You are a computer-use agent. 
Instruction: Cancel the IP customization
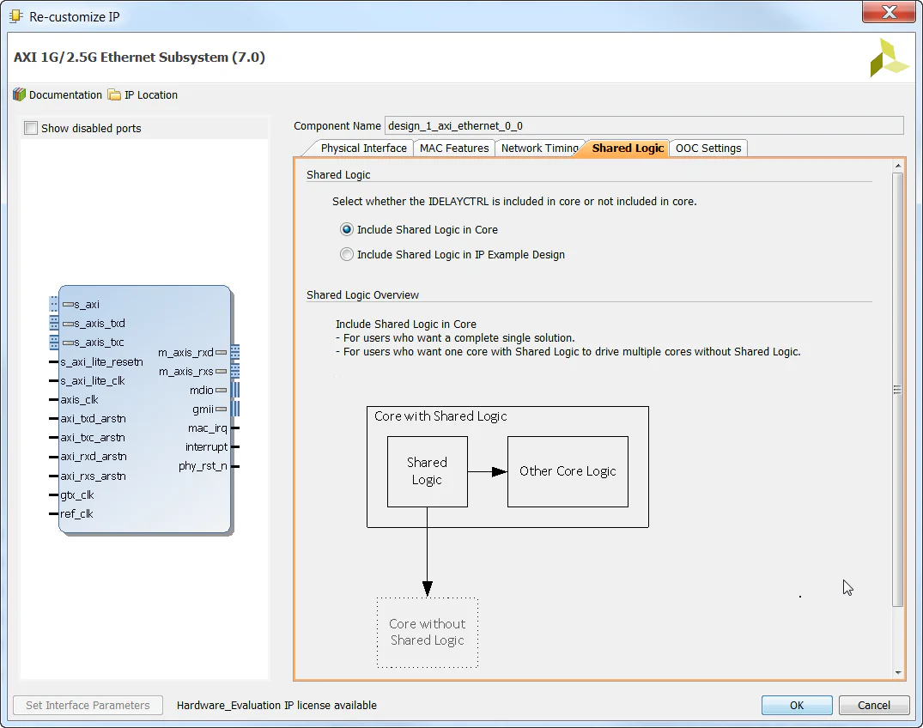pyautogui.click(x=874, y=705)
